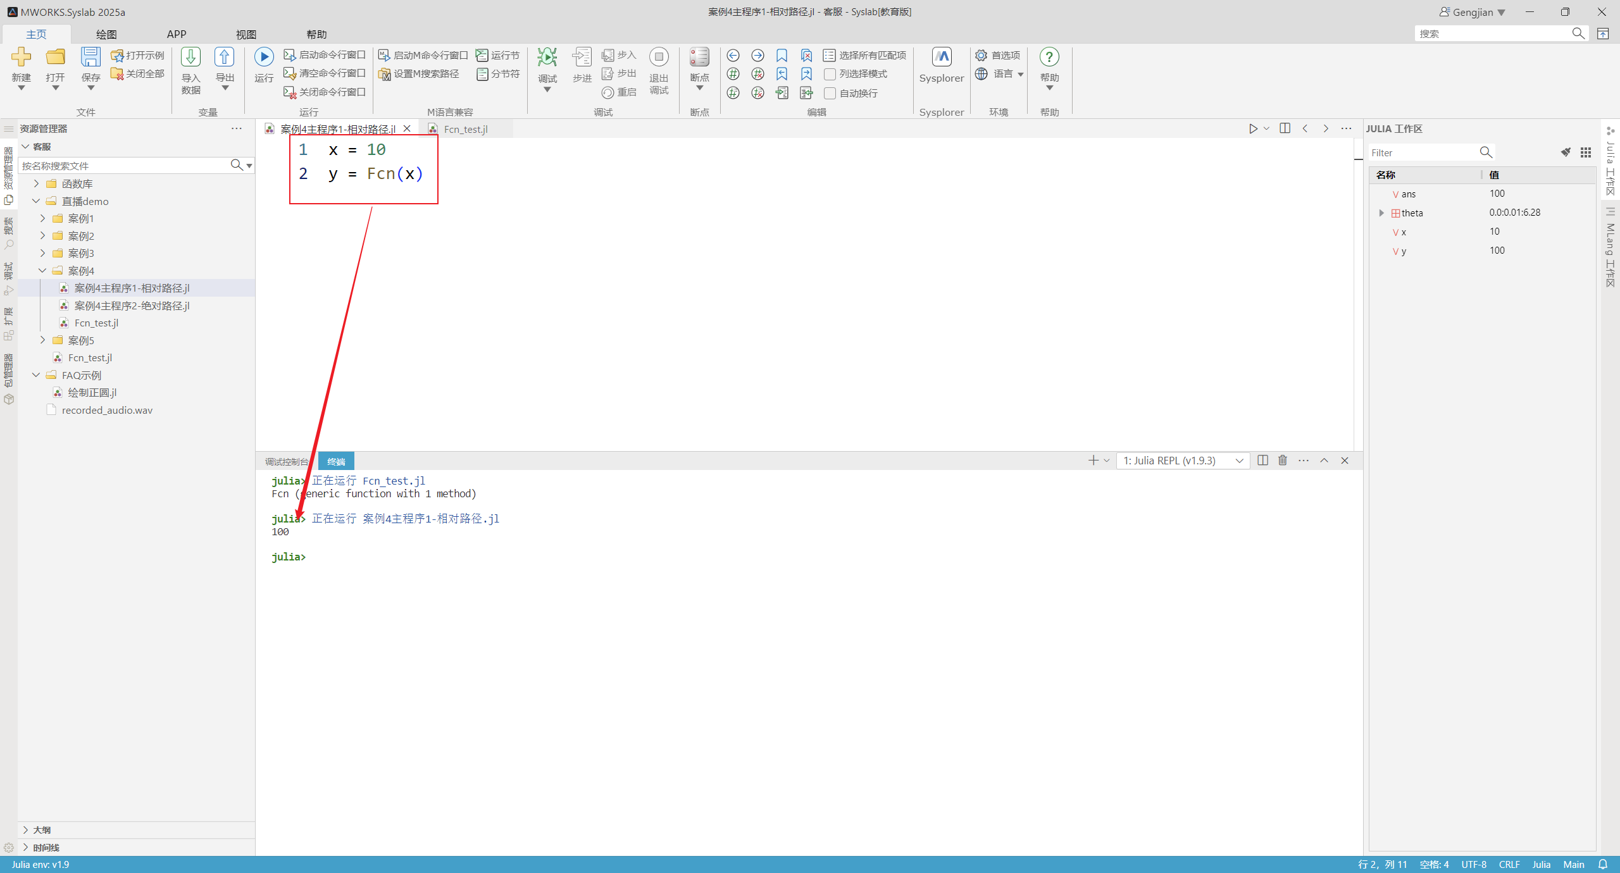Click 打开示例 button

138,55
